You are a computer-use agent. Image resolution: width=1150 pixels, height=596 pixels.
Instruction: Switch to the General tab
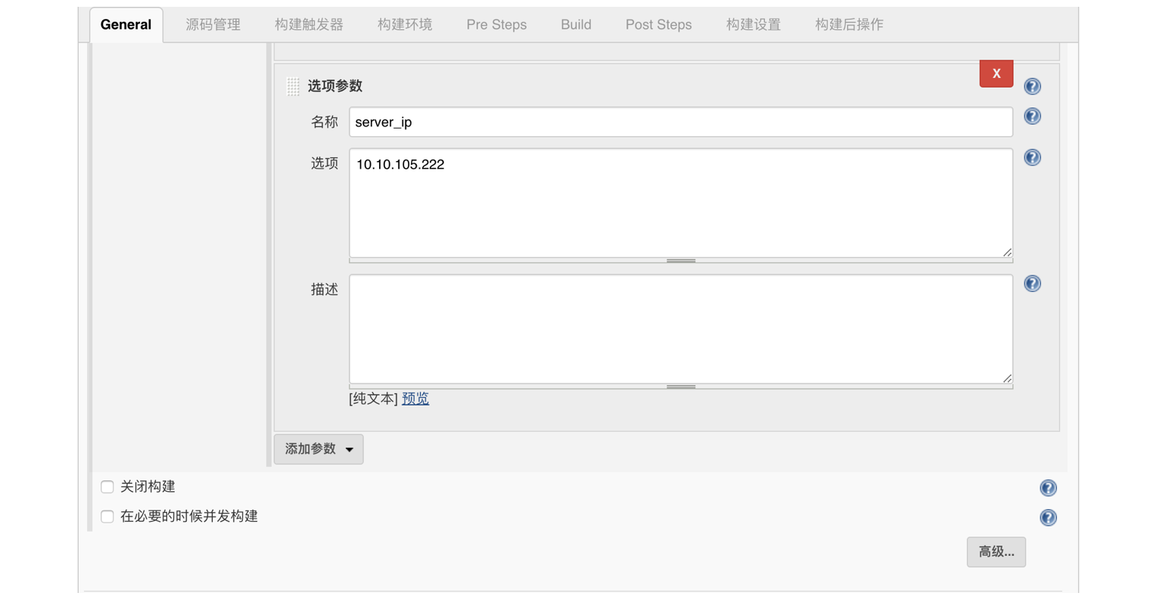(x=126, y=25)
